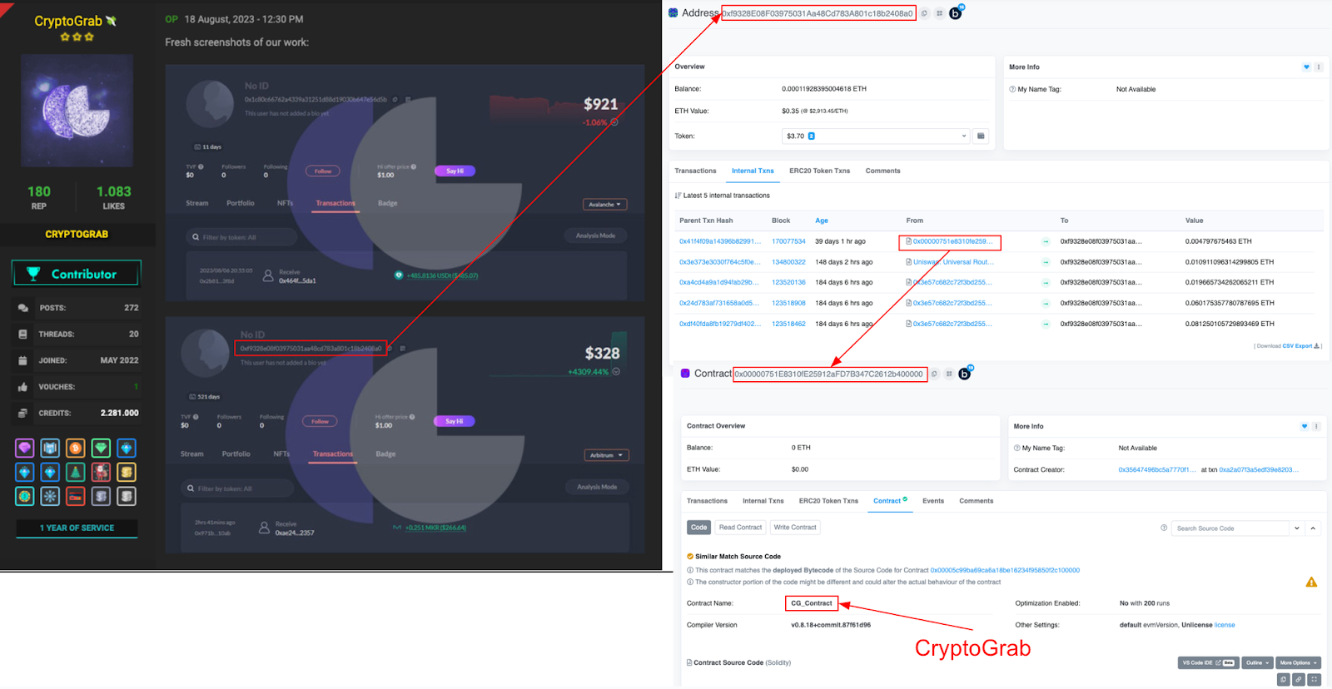This screenshot has height=689, width=1332.
Task: Click the purple diamond badge in the forum profile
Action: [x=25, y=449]
